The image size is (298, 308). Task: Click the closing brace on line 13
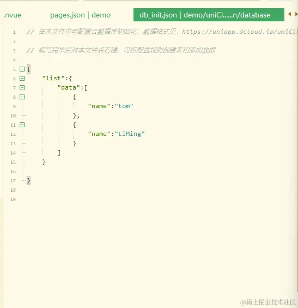click(75, 144)
